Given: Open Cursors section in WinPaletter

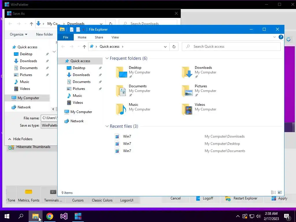Looking at the screenshot, I should point(78,200).
